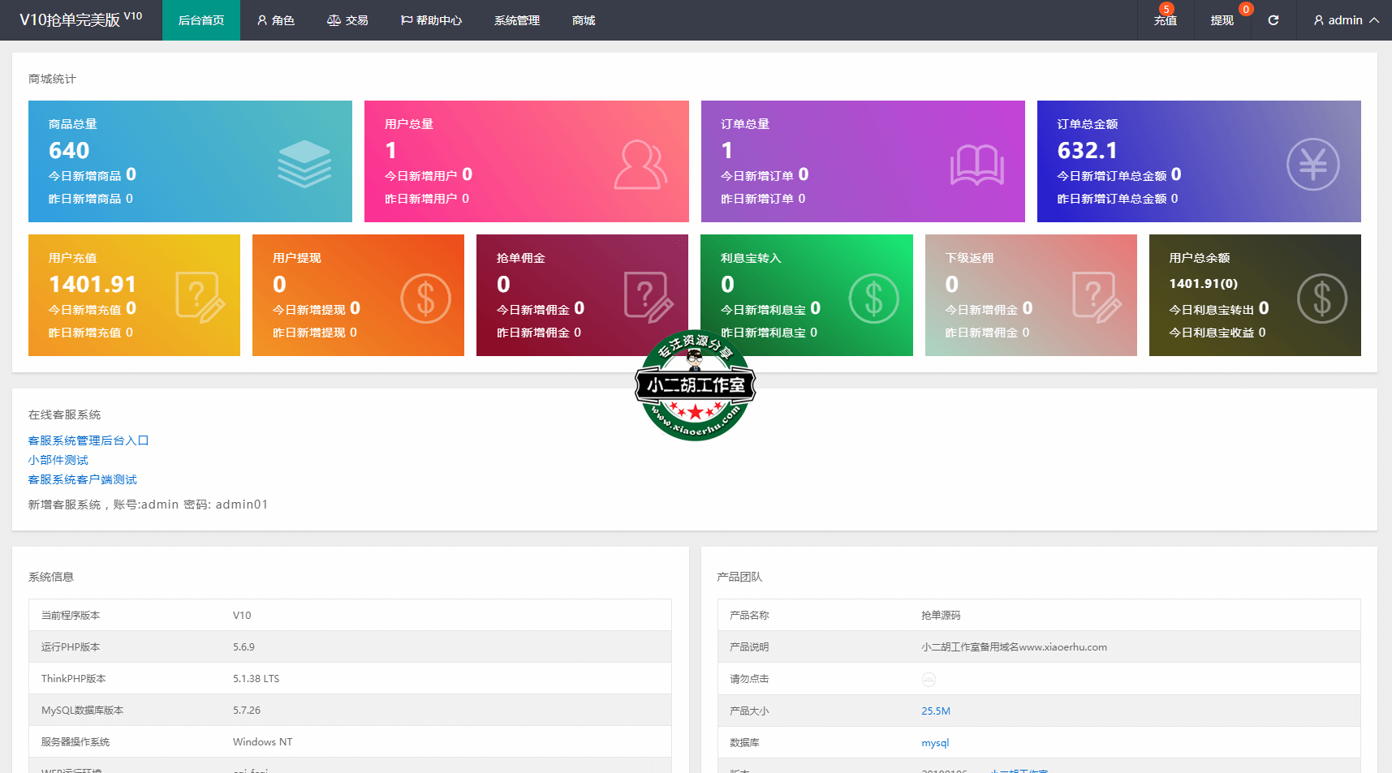
Task: Click the open book icon on 订单总量 card
Action: coord(976,165)
